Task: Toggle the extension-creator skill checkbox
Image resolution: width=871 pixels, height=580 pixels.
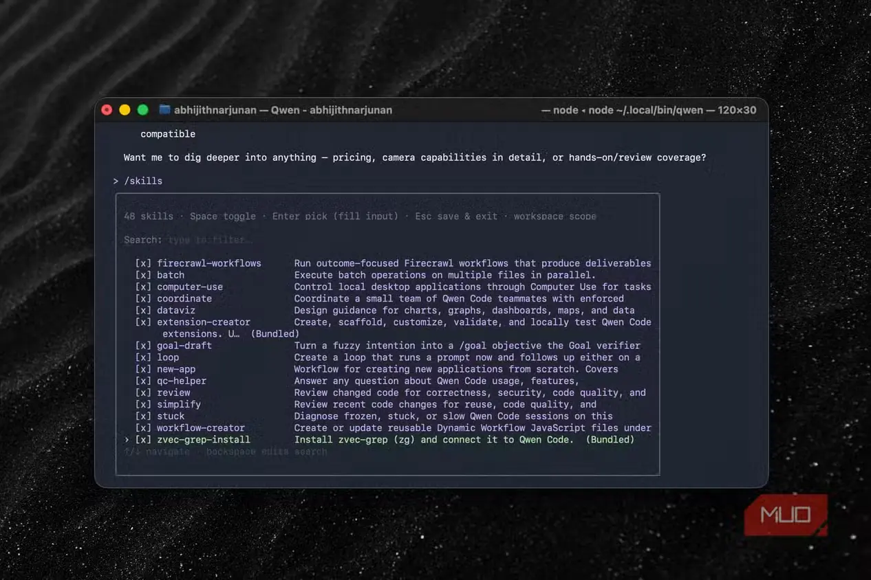Action: (x=143, y=322)
